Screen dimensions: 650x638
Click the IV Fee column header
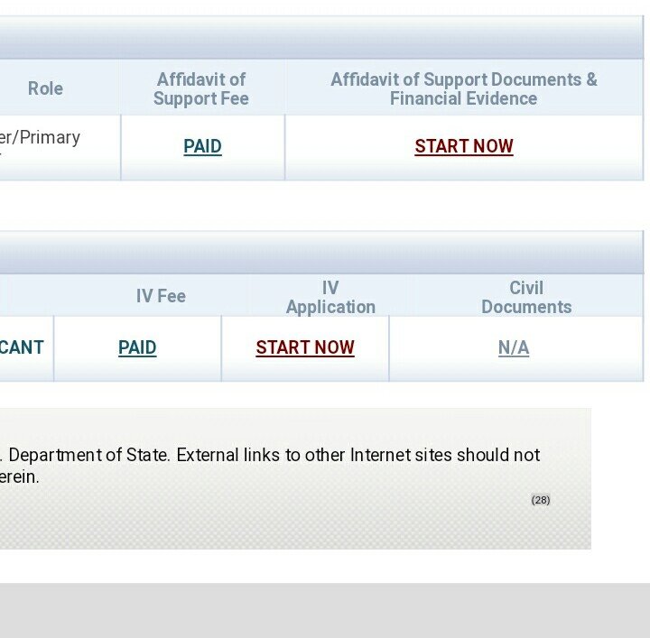point(161,296)
